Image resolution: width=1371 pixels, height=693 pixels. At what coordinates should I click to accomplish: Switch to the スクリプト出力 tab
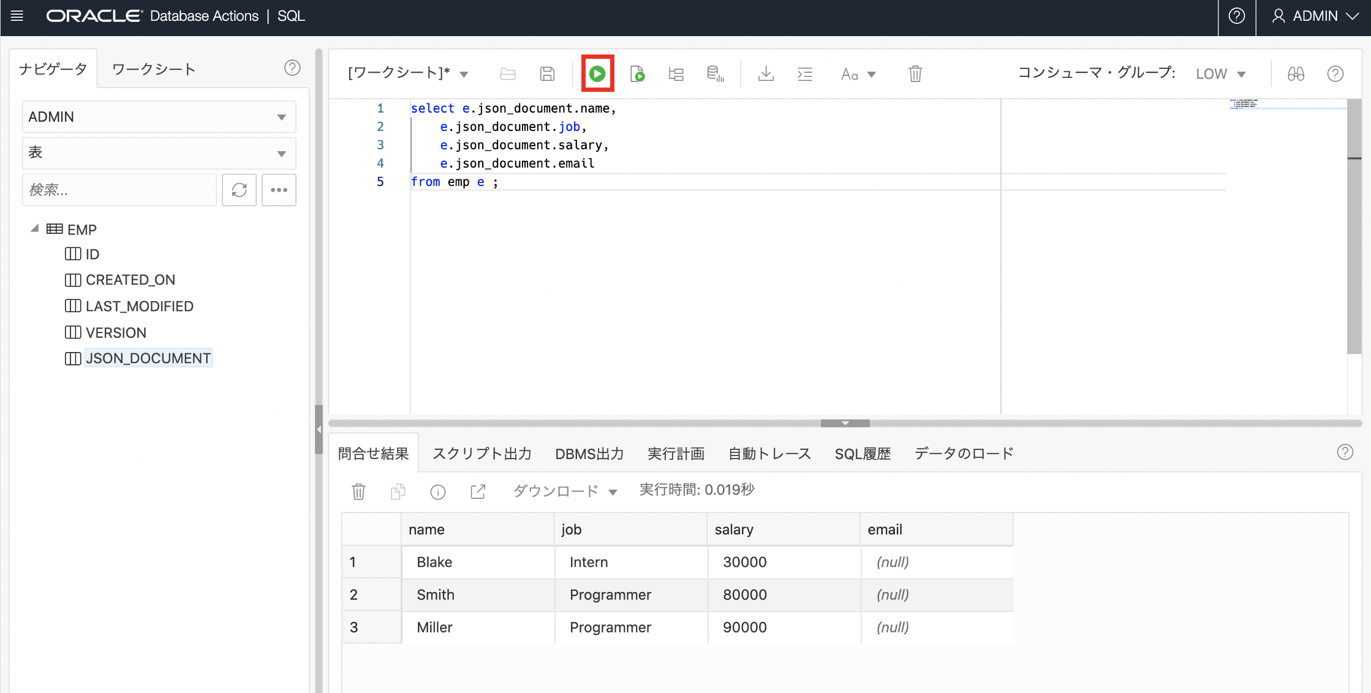click(482, 454)
